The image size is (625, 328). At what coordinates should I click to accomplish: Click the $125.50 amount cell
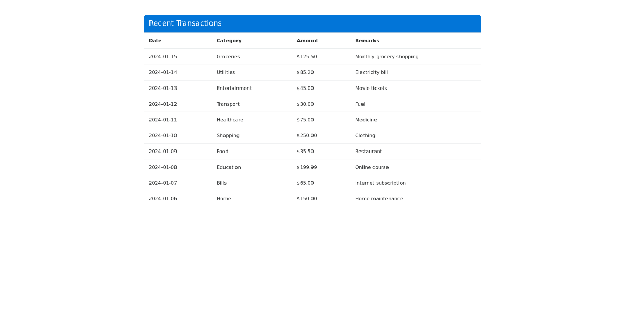pos(306,56)
